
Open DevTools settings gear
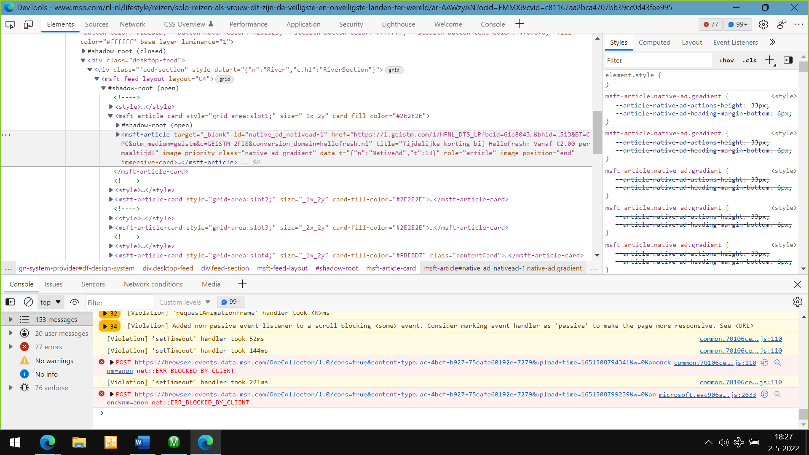[763, 24]
